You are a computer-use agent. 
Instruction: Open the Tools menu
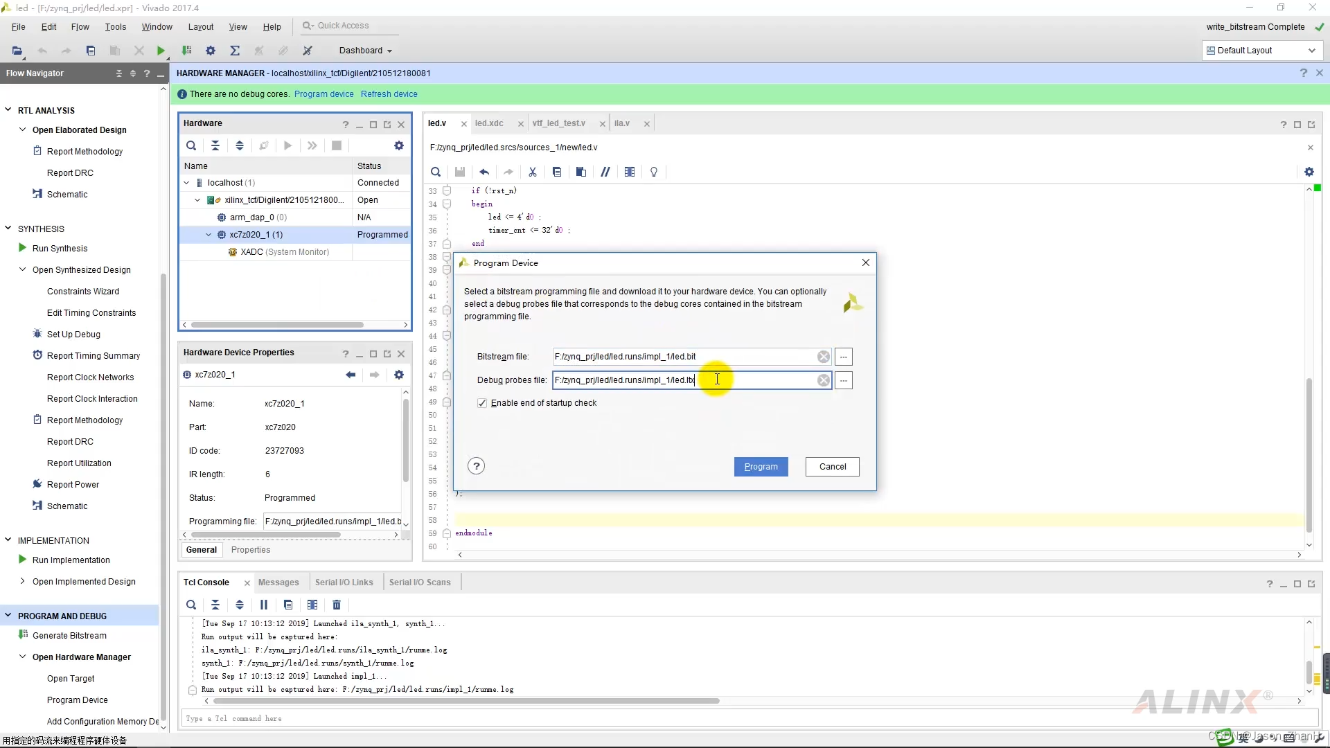[x=115, y=27]
